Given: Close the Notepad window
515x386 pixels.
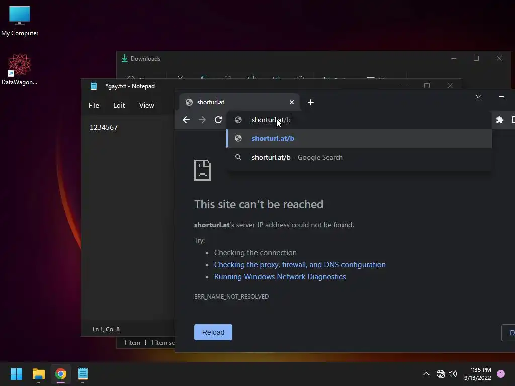Looking at the screenshot, I should tap(450, 86).
